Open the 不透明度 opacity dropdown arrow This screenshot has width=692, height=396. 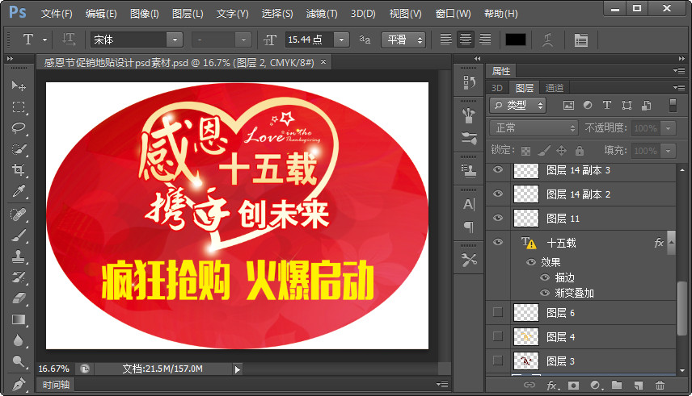(x=669, y=128)
